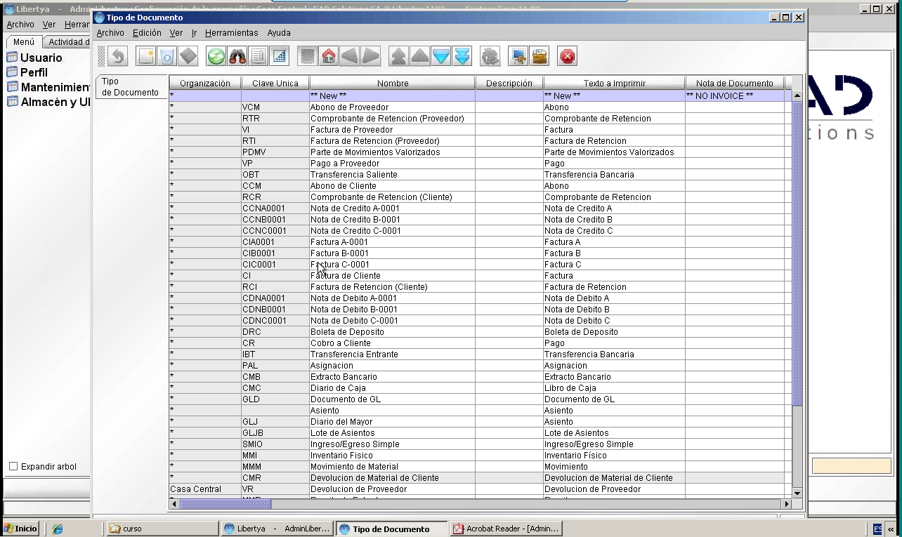The width and height of the screenshot is (902, 537).
Task: Click the Libro de Caja print text cell
Action: pos(615,388)
